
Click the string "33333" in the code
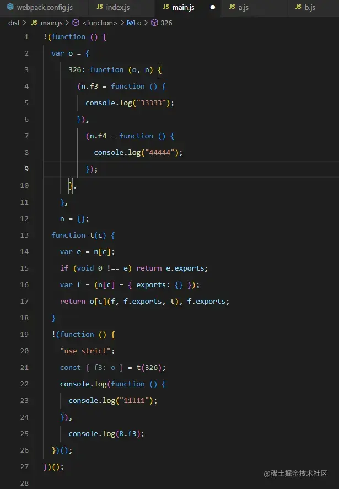151,103
